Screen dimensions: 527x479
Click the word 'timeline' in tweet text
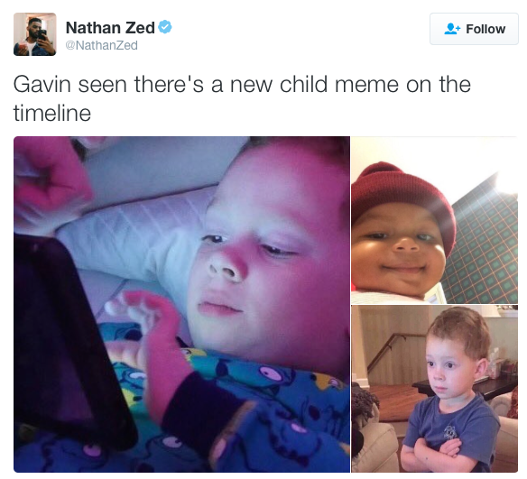click(x=52, y=113)
